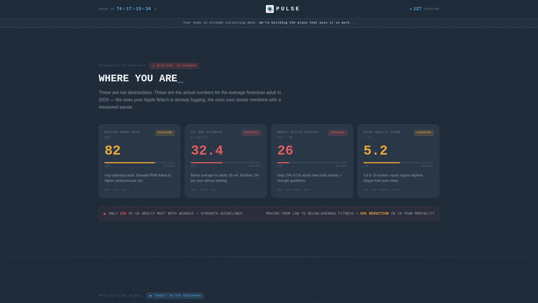Click the PROJECTION_MODEL section label
The height and width of the screenshot is (303, 538).
click(x=120, y=296)
